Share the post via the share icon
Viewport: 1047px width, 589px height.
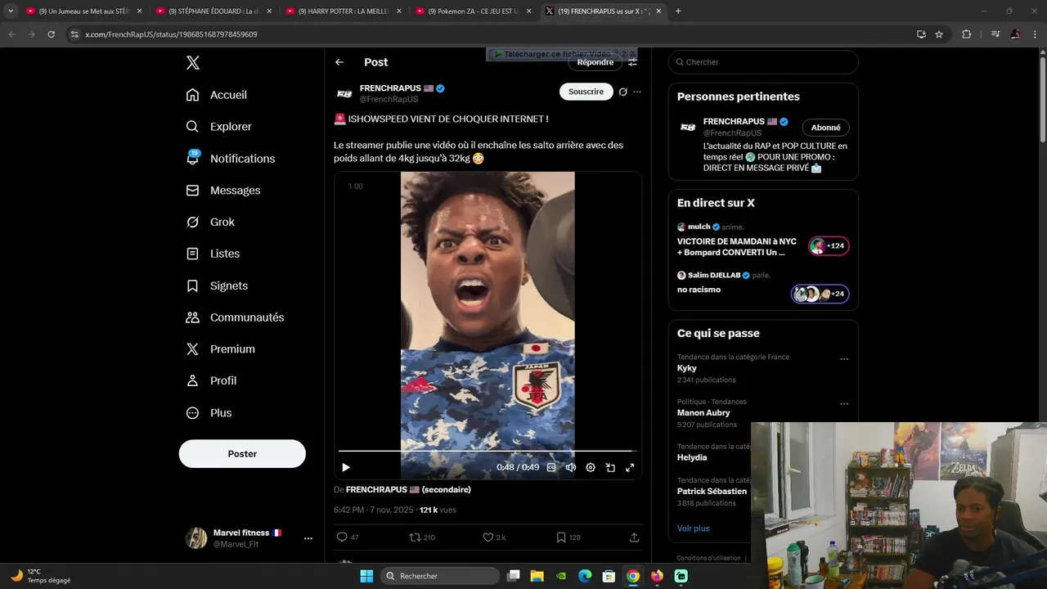coord(634,537)
